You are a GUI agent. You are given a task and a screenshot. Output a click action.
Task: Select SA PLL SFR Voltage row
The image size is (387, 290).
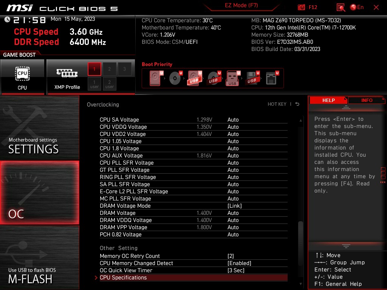(x=193, y=184)
